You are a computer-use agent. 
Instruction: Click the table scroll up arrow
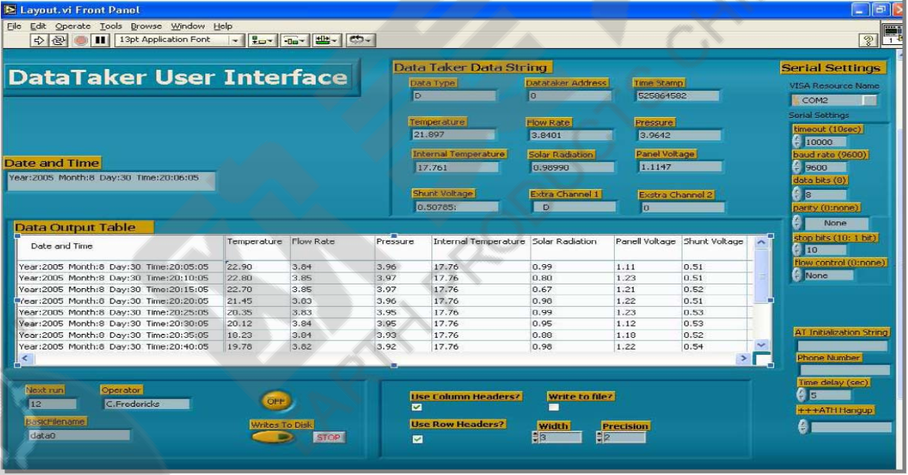pos(762,242)
